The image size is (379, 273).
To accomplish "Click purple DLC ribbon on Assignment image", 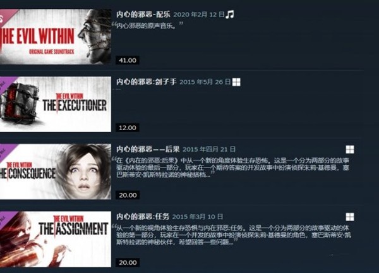I will click(6, 217).
